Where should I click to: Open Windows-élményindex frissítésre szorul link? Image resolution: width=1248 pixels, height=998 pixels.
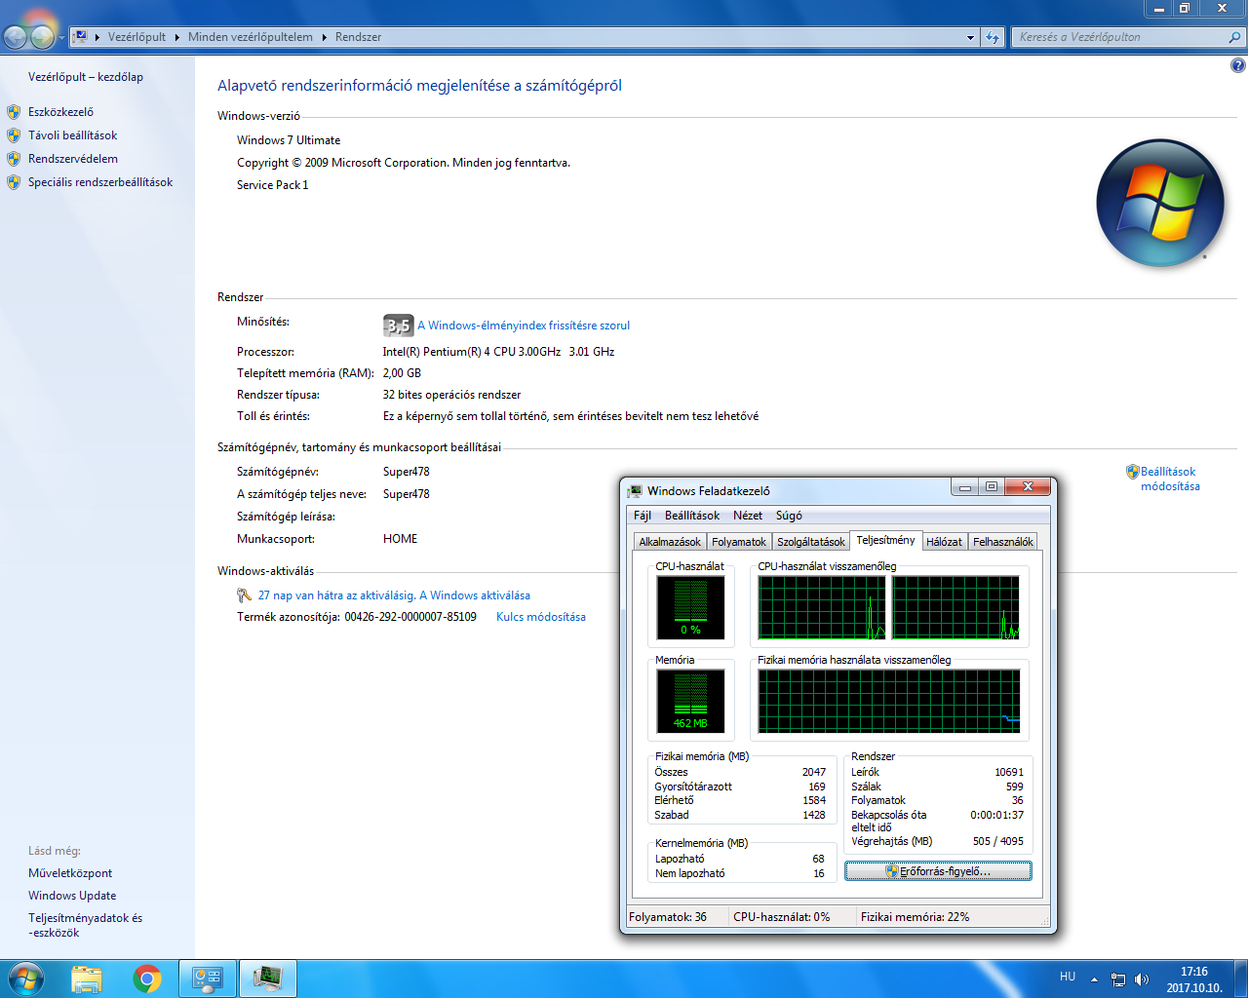click(524, 326)
